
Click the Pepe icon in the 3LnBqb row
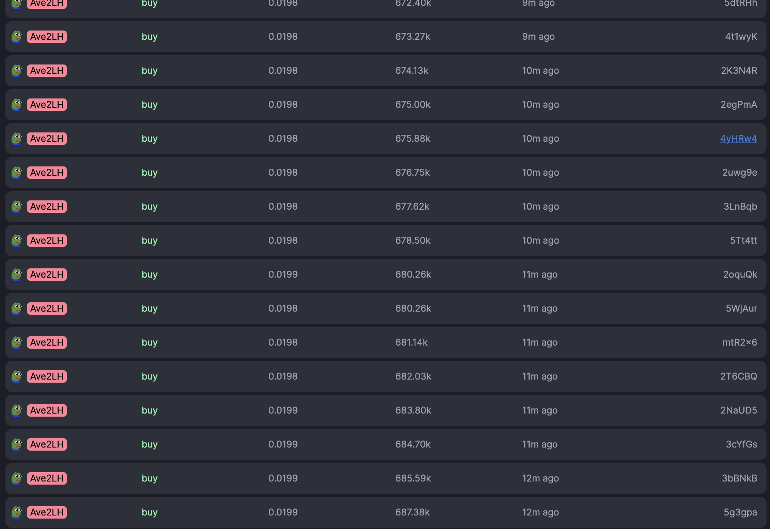pos(17,207)
